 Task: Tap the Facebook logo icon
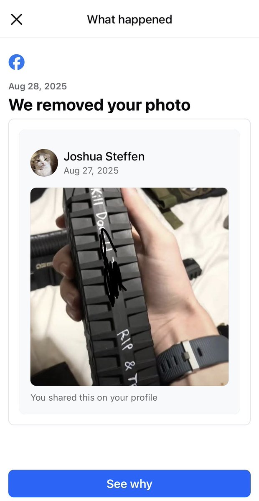[17, 62]
